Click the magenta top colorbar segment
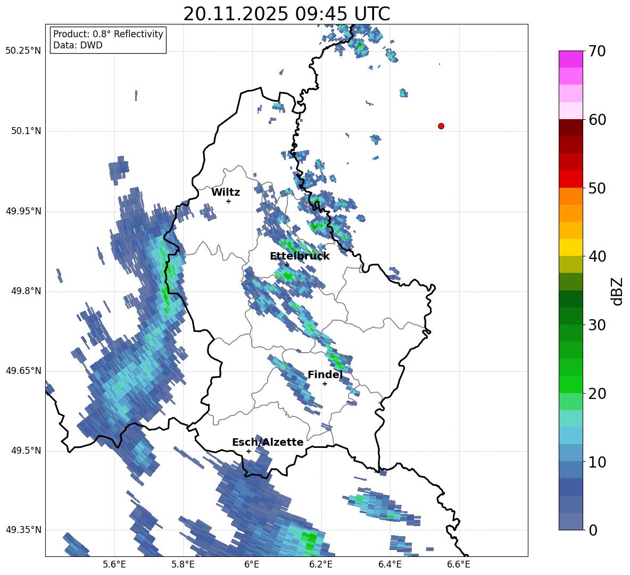This screenshot has height=575, width=630. pos(570,60)
